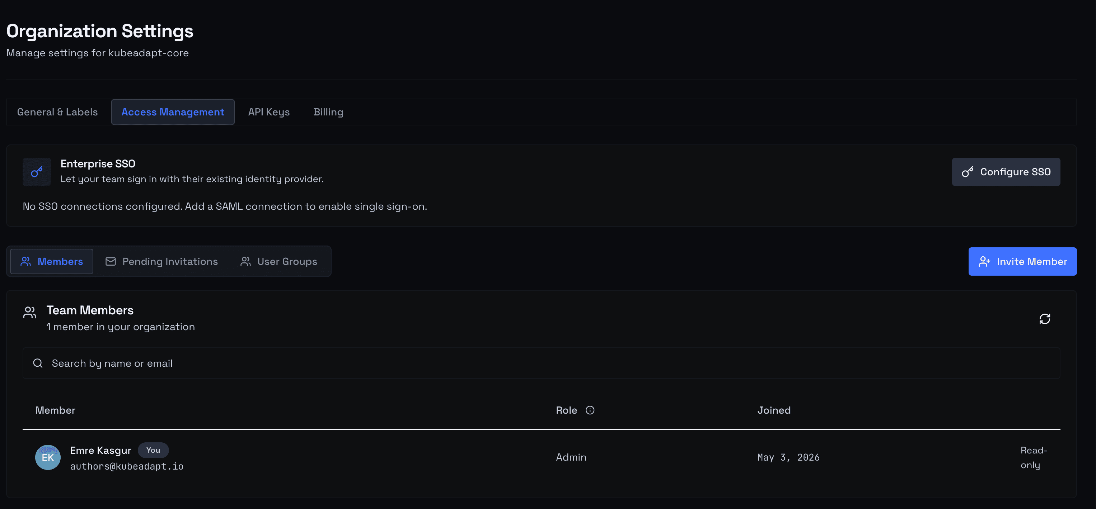The width and height of the screenshot is (1096, 509).
Task: Open the User Groups tab
Action: [x=279, y=261]
